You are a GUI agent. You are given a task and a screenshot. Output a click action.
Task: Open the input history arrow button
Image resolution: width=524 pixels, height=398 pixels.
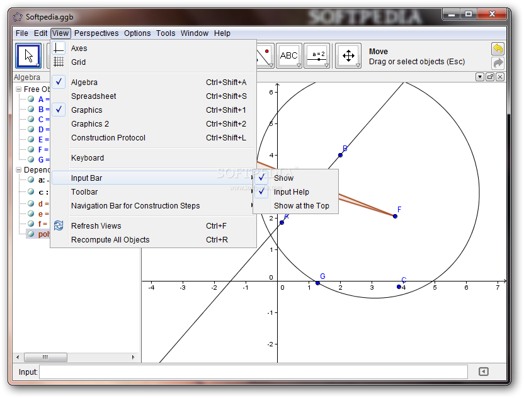coord(484,372)
